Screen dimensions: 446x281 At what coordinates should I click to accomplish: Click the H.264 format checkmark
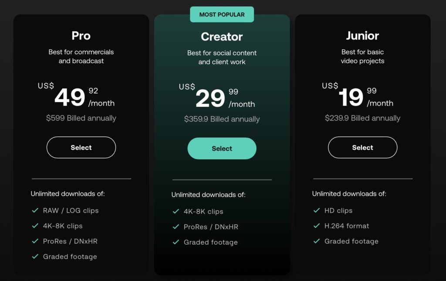(317, 226)
